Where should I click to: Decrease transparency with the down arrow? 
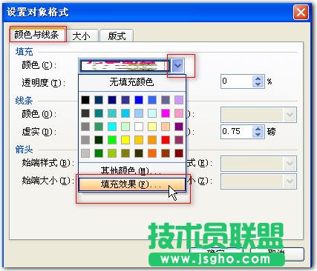coord(258,84)
